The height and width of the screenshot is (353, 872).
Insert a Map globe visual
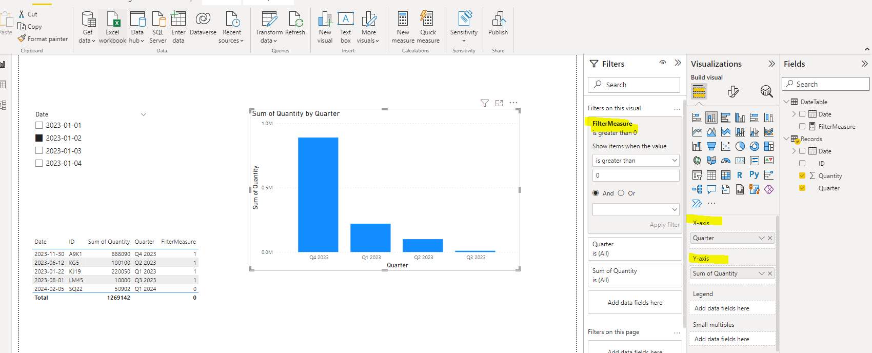point(697,161)
